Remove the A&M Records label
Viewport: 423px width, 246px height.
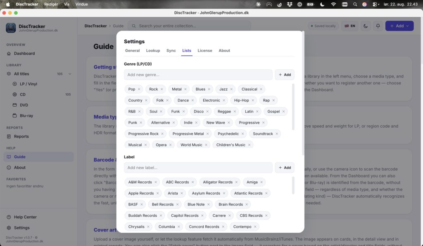tap(156, 182)
